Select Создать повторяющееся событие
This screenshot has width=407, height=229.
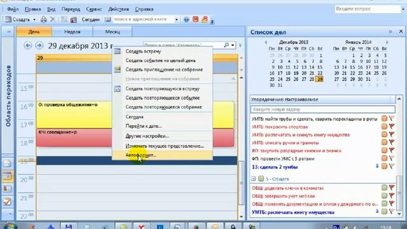pos(162,98)
